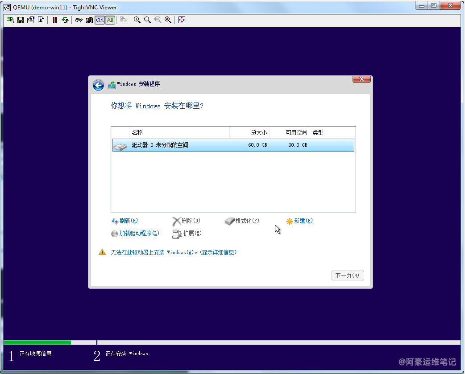Toggle the Alt key modifier button
Image resolution: width=465 pixels, height=374 pixels.
(x=110, y=20)
